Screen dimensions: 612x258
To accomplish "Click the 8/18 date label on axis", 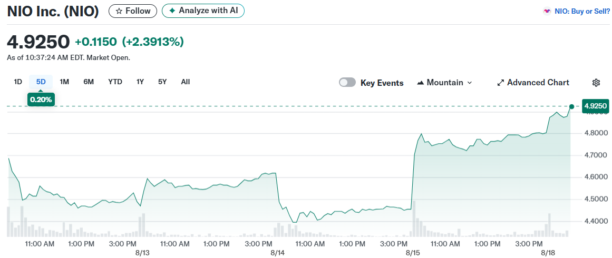I will 548,253.
